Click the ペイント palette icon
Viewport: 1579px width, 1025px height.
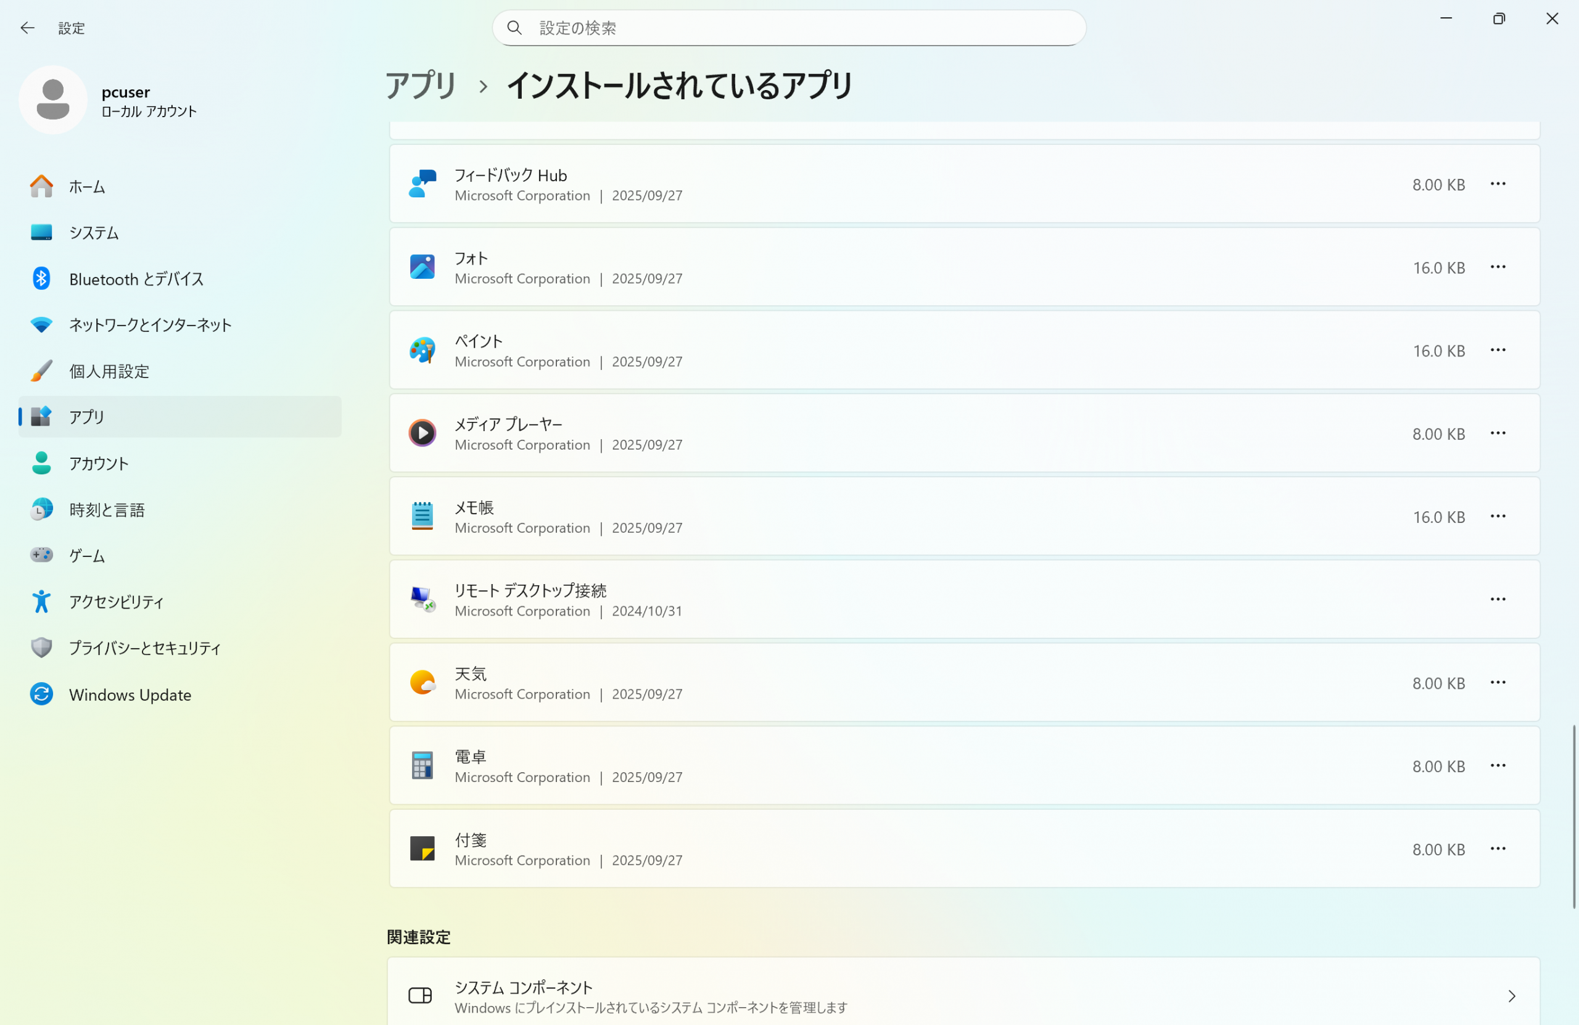point(422,350)
